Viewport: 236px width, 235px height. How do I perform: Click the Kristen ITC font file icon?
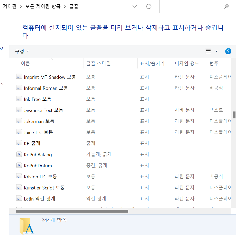(19, 176)
